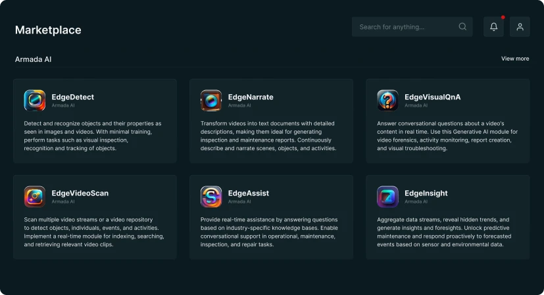Click the EdgeInsight app icon
This screenshot has height=295, width=544.
coord(387,196)
